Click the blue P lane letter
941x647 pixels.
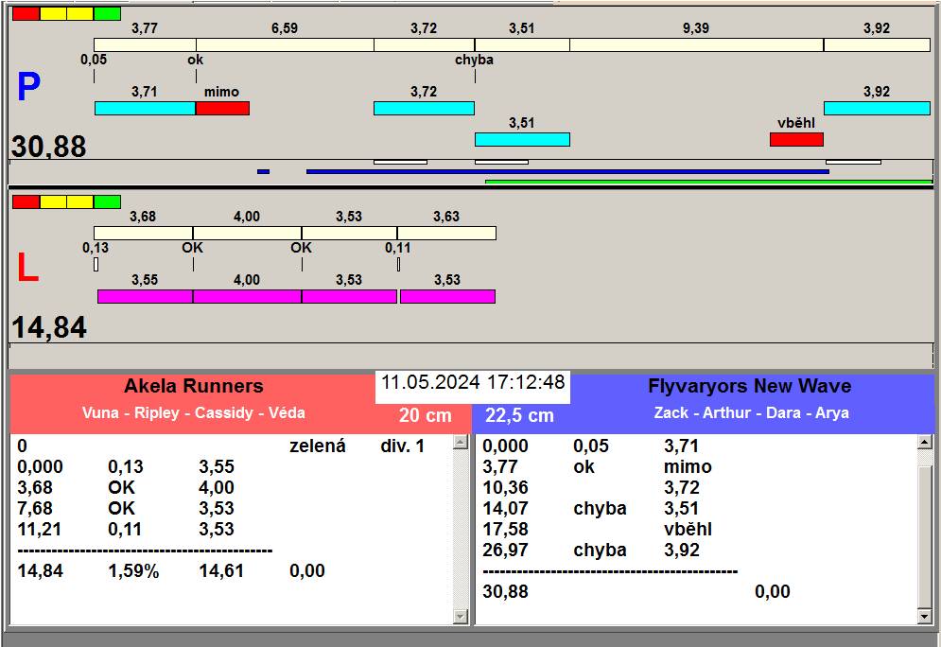pos(28,88)
